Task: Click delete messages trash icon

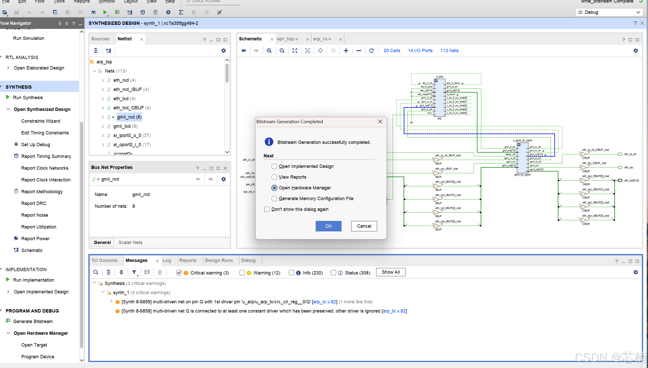Action: 160,272
